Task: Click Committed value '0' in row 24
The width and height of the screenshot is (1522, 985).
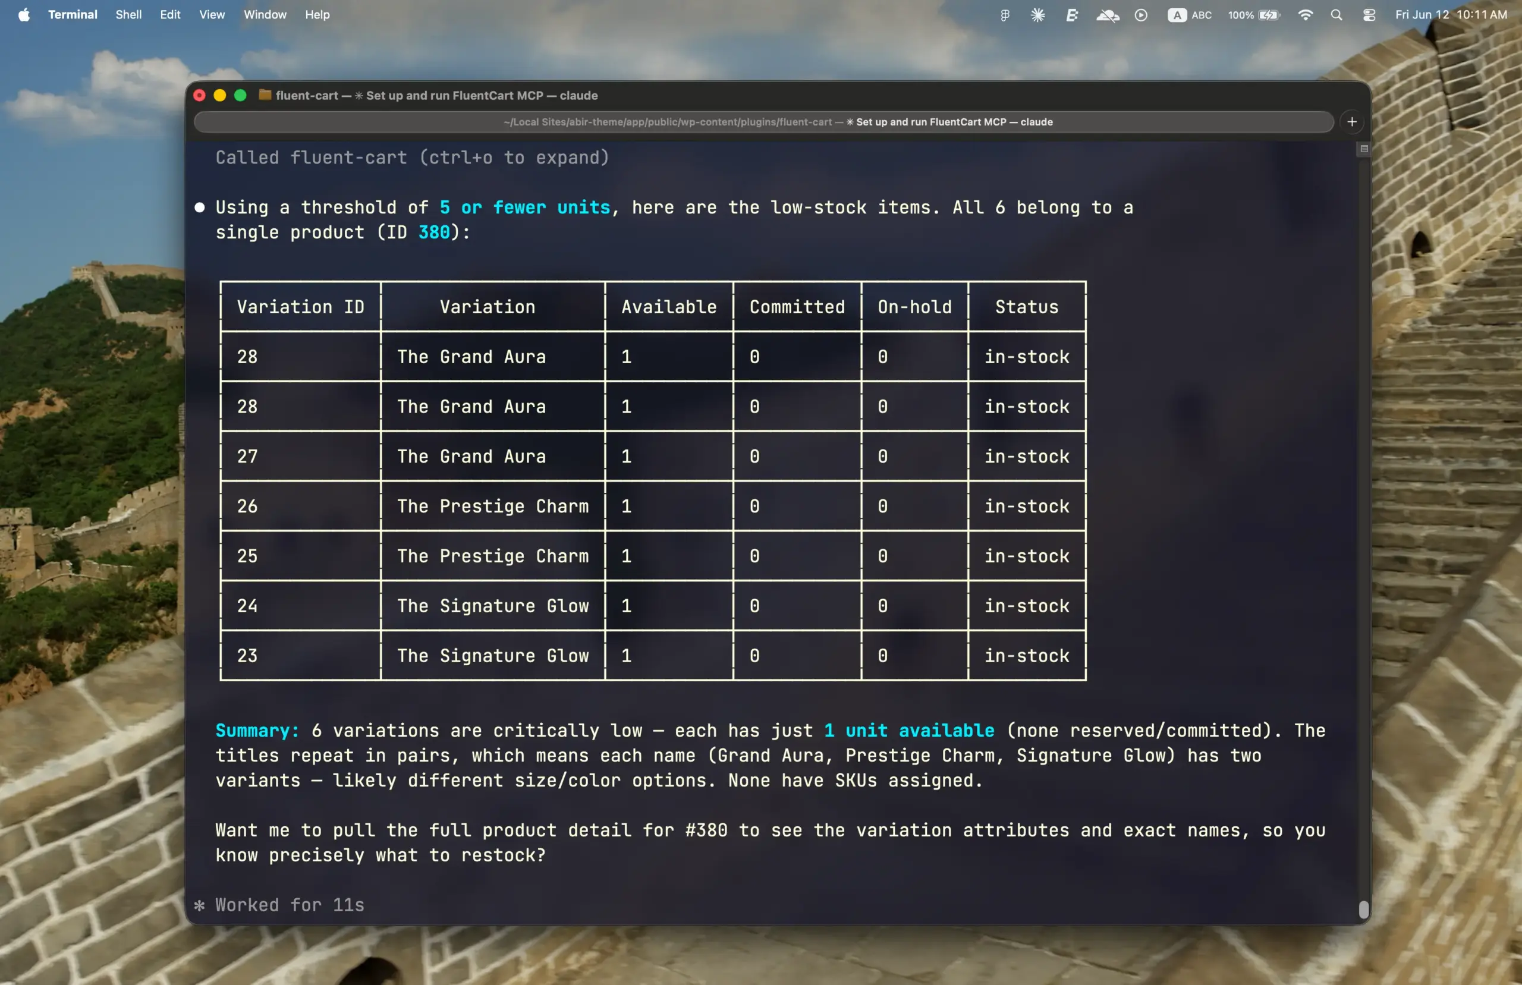Action: point(754,606)
